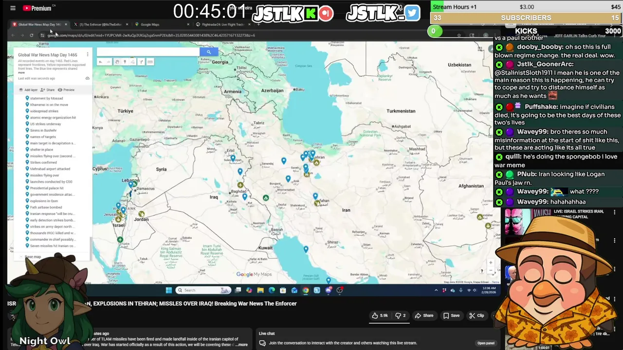Select the measure distances ruler tool
623x350 pixels.
tap(150, 62)
